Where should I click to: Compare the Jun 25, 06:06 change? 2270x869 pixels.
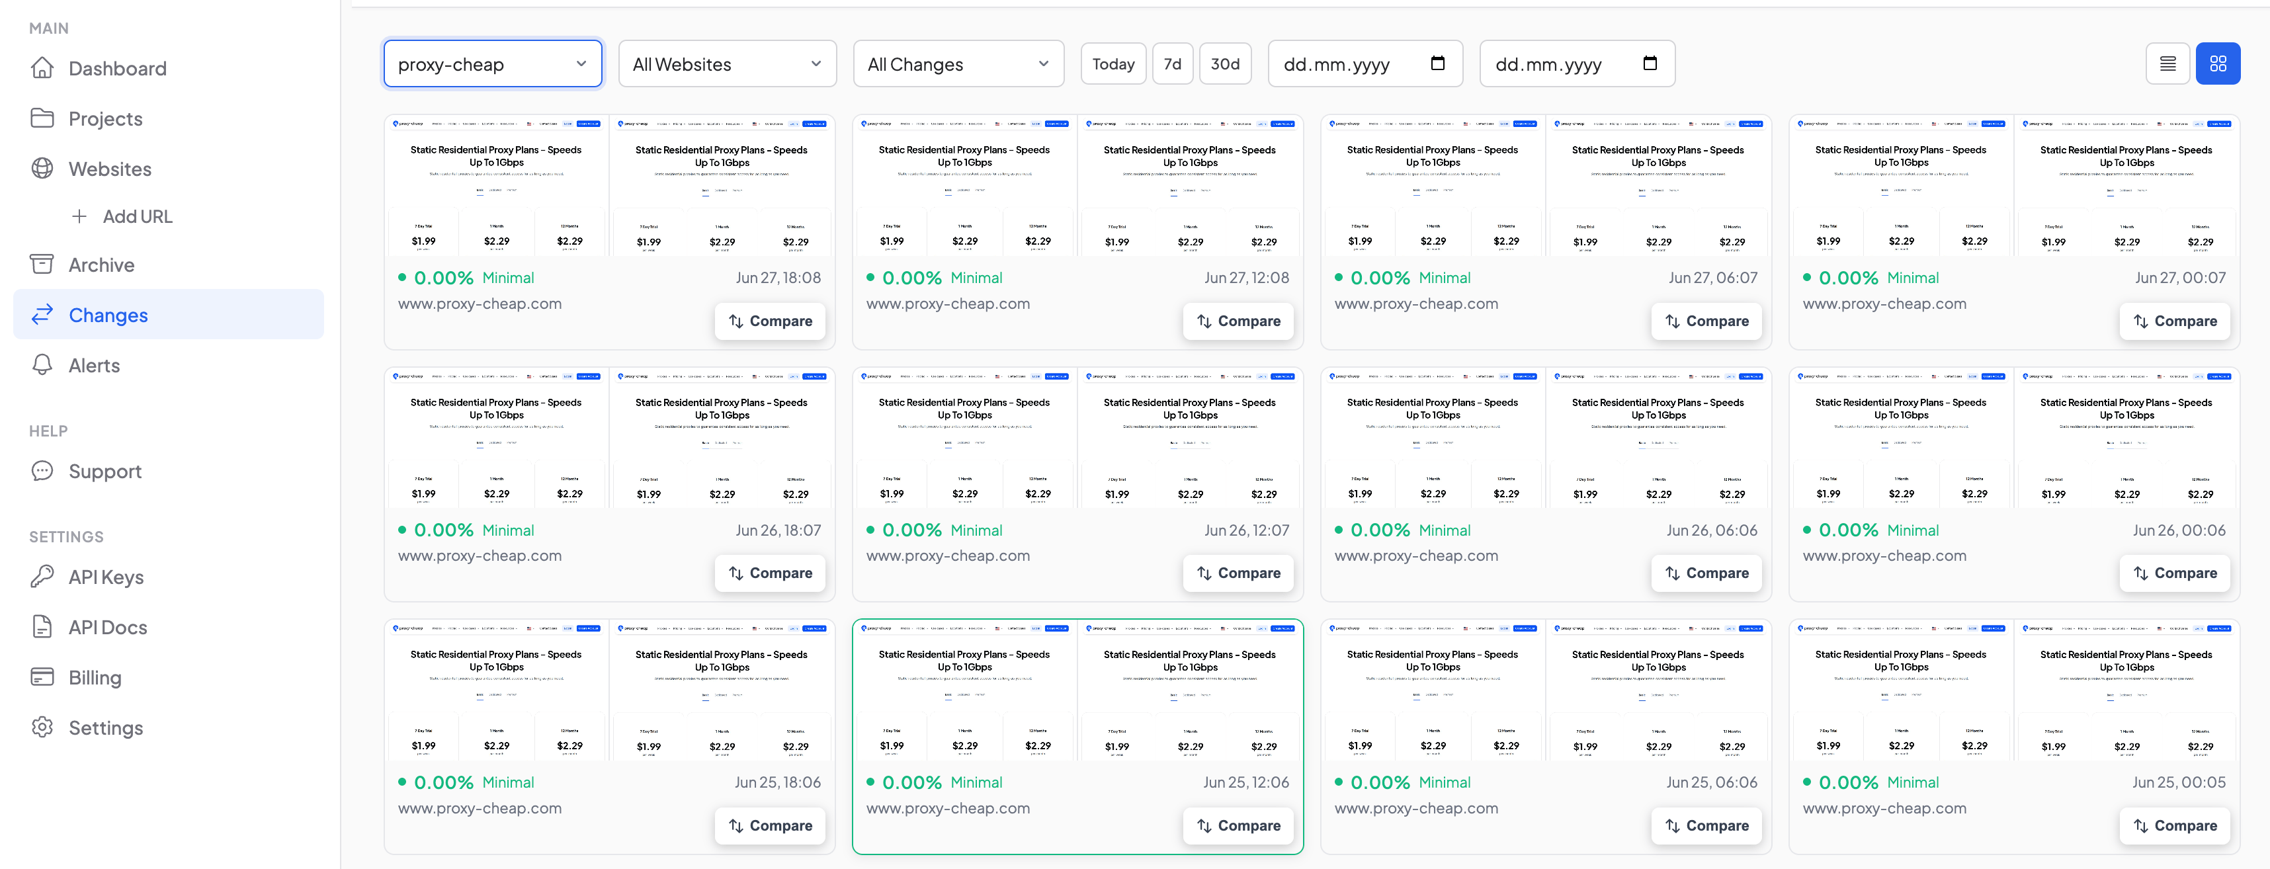click(1706, 825)
